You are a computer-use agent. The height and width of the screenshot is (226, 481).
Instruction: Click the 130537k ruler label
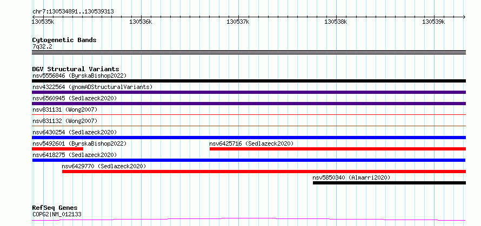click(238, 22)
